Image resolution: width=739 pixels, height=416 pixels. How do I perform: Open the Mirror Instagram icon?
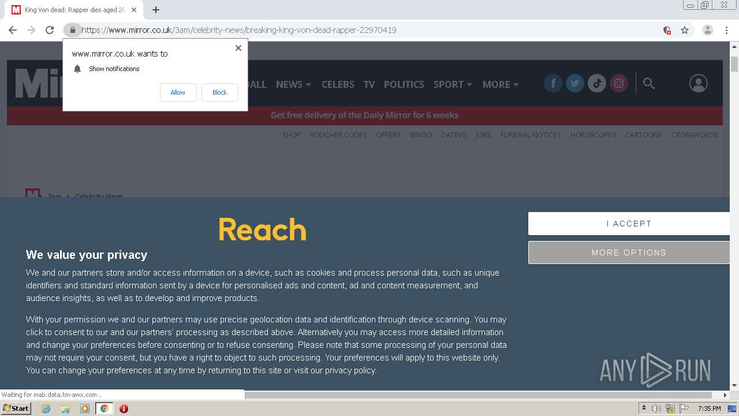point(619,83)
